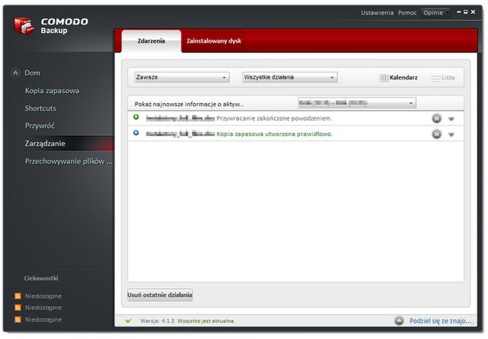Select Zarządzanie in the sidebar
The image size is (488, 339).
coord(45,144)
